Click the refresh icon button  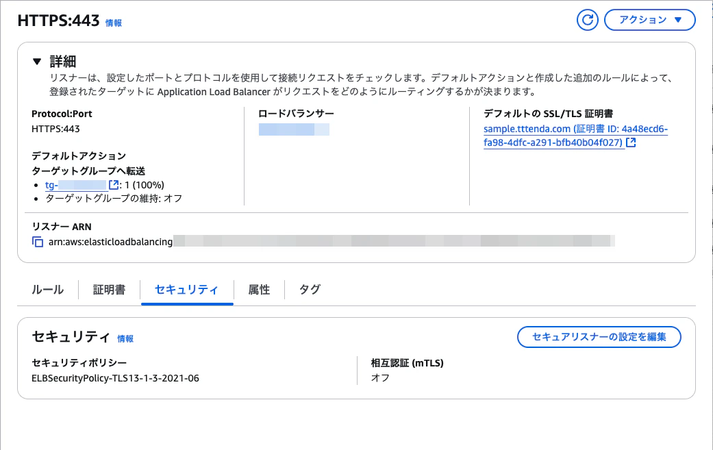pyautogui.click(x=587, y=20)
